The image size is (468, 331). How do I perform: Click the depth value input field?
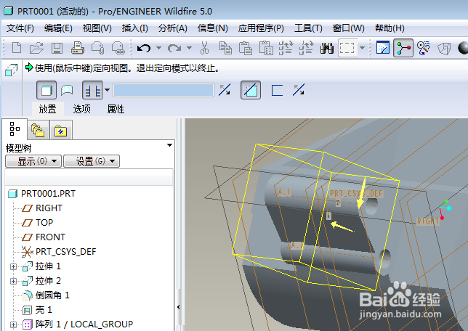(x=164, y=90)
